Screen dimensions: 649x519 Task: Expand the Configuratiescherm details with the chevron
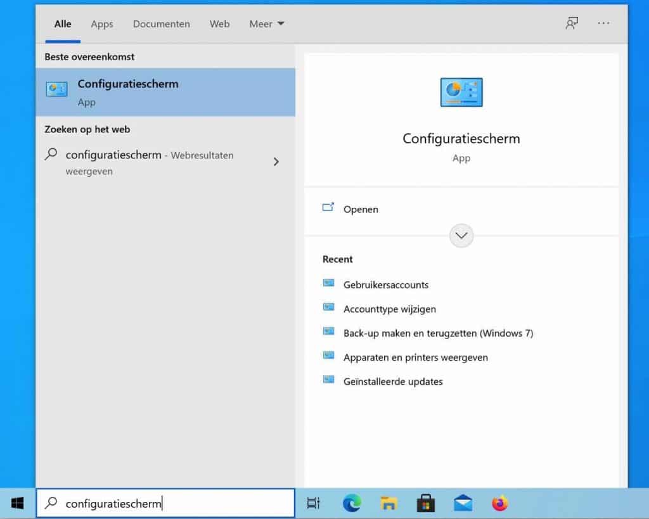(461, 235)
